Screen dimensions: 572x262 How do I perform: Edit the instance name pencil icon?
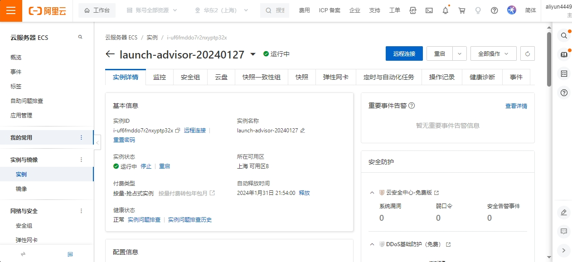(x=303, y=131)
